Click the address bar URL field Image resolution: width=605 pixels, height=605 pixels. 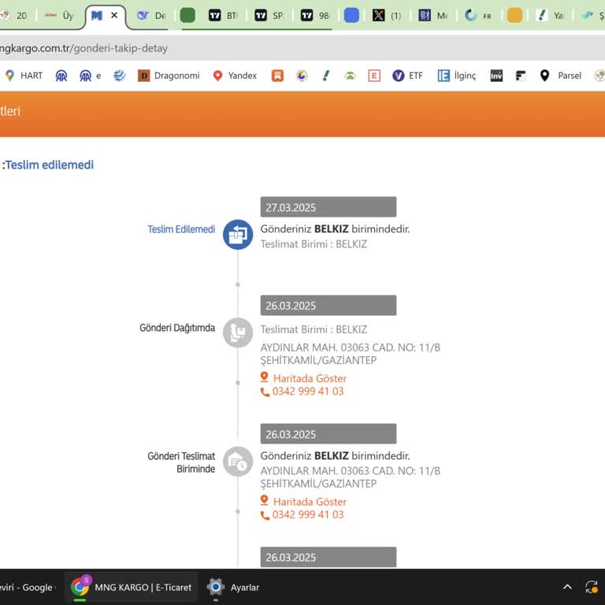click(x=302, y=48)
